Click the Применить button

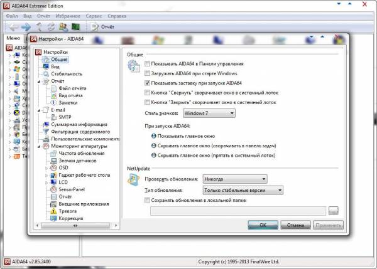point(328,225)
